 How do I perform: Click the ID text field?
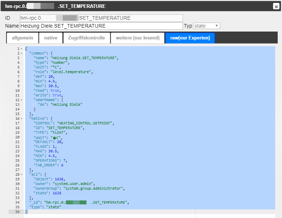coord(101,18)
